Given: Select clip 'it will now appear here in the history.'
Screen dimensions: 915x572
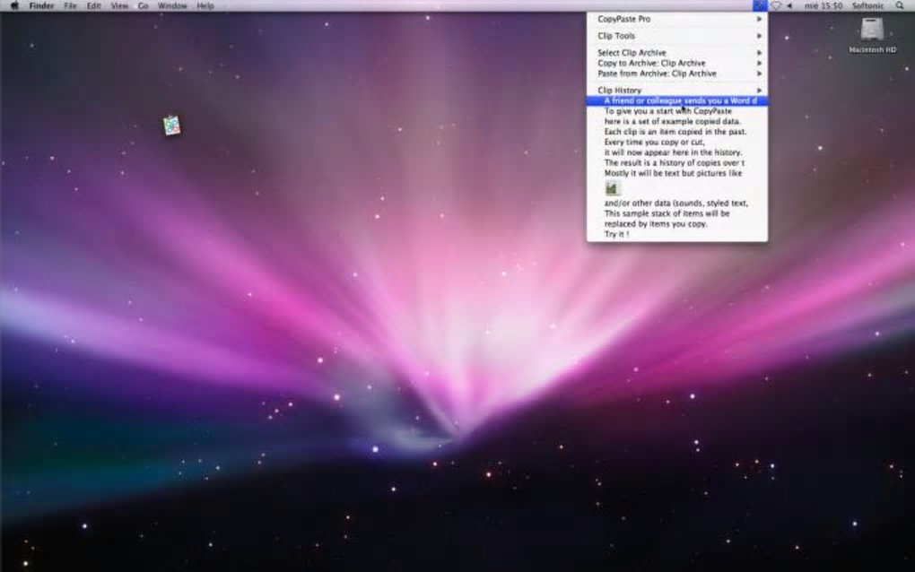Looking at the screenshot, I should [x=677, y=152].
